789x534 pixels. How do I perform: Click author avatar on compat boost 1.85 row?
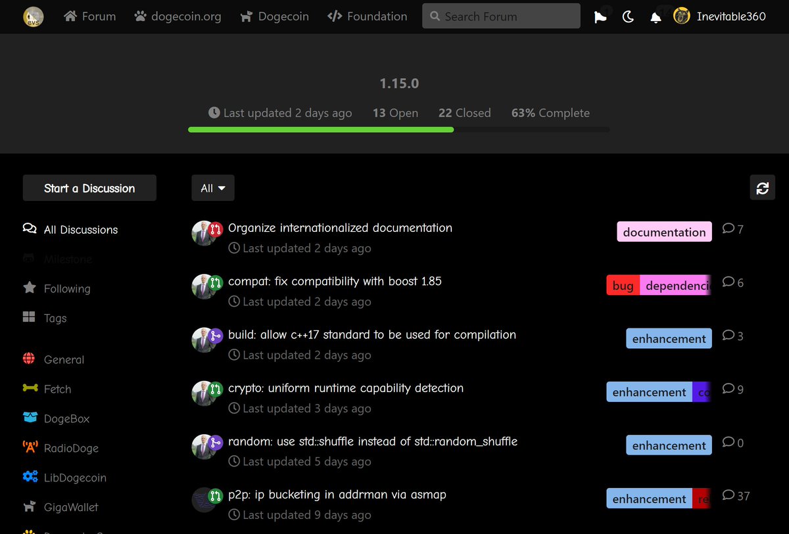pos(203,286)
